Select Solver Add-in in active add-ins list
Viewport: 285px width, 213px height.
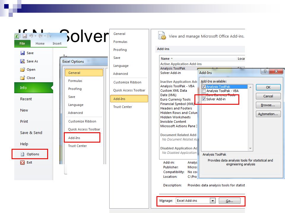pos(170,73)
